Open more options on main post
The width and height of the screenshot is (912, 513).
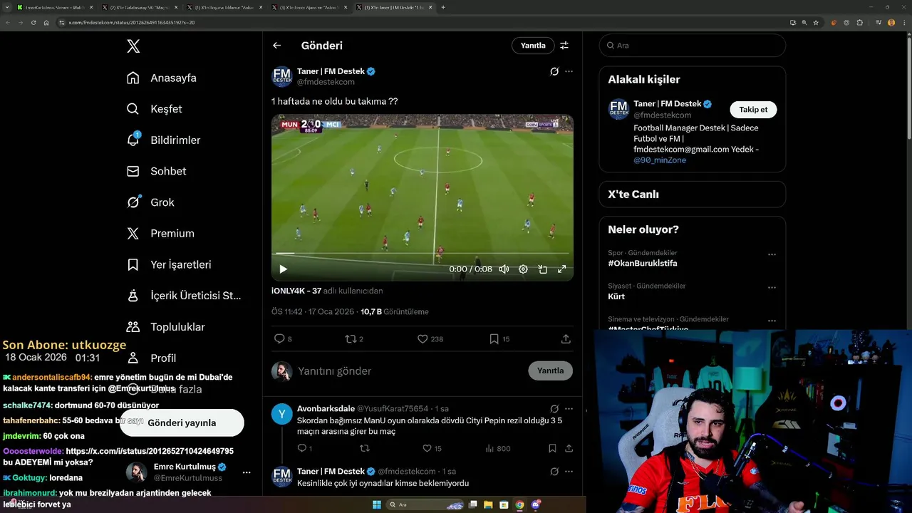(x=569, y=71)
